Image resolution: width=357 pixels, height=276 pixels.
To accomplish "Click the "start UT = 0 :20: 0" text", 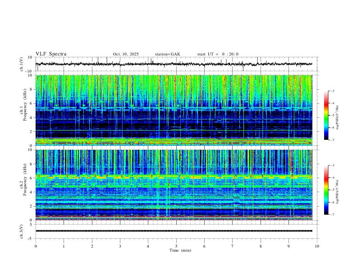I will (x=218, y=54).
